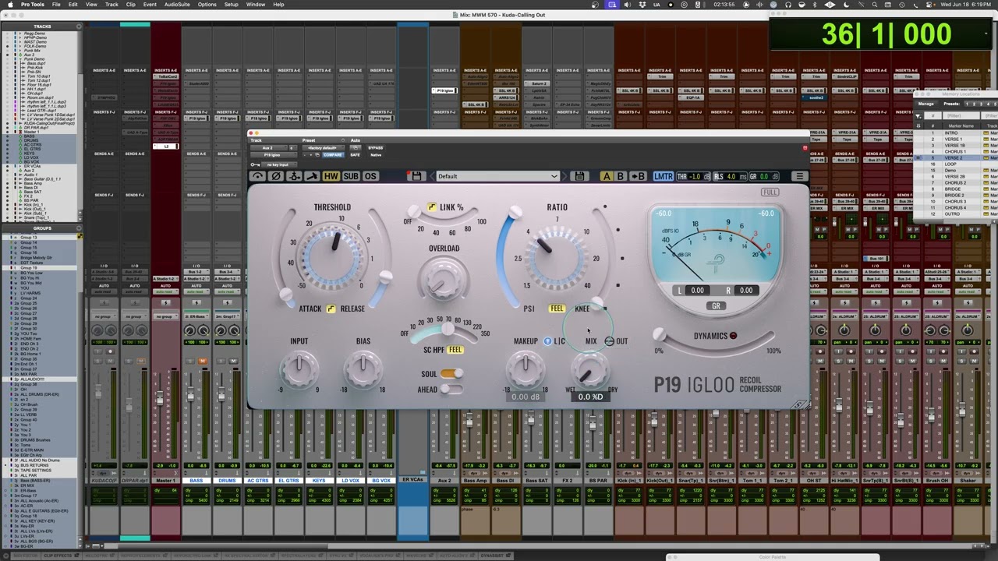Image resolution: width=998 pixels, height=561 pixels.
Task: Click the BYPASS button in plugin header
Action: 375,148
